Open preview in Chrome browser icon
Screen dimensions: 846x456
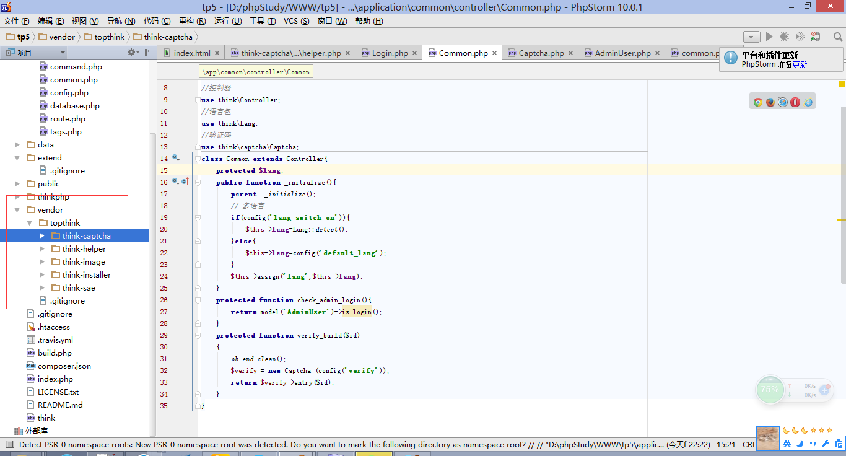pyautogui.click(x=757, y=102)
